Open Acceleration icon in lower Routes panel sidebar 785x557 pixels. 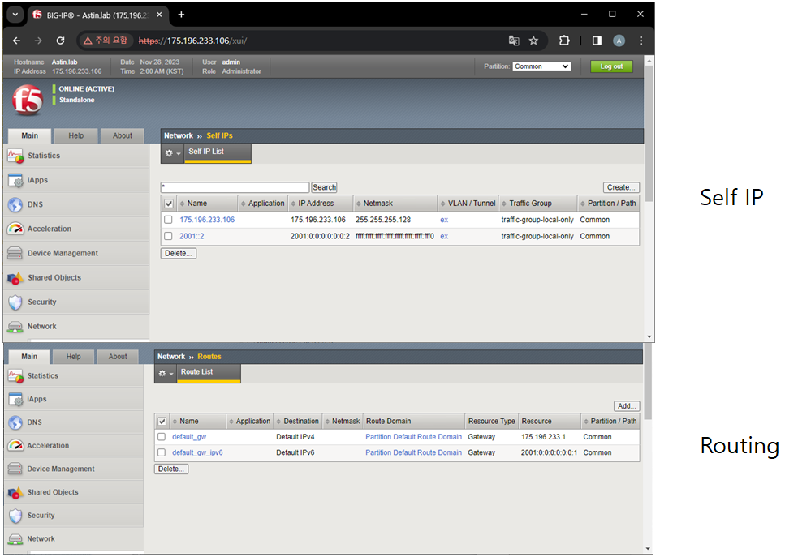(x=15, y=445)
